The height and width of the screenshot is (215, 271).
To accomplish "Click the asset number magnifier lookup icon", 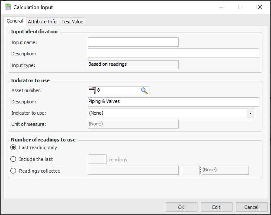I will click(x=144, y=90).
